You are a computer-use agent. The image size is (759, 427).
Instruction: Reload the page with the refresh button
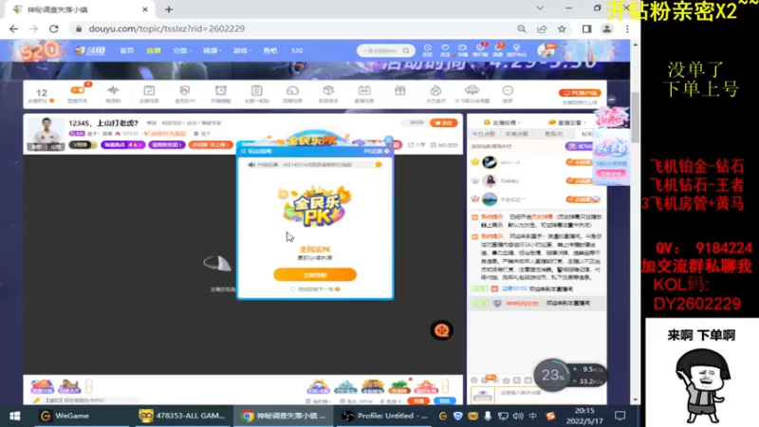click(x=54, y=29)
